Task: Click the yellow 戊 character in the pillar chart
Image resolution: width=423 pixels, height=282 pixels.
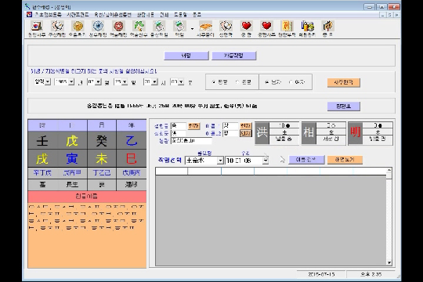Action: tap(72, 141)
